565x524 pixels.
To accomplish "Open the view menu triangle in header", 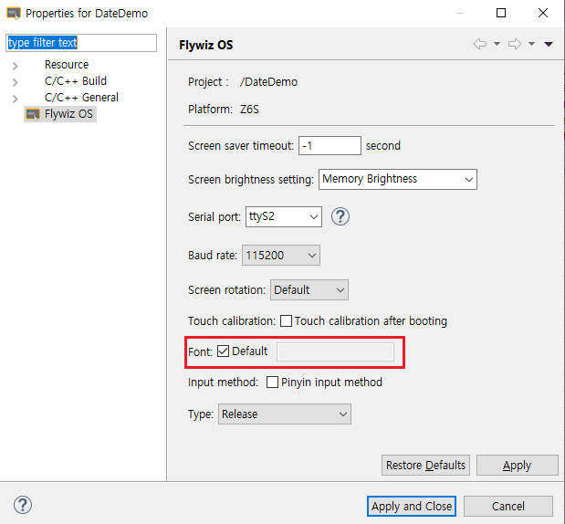I will (x=549, y=44).
